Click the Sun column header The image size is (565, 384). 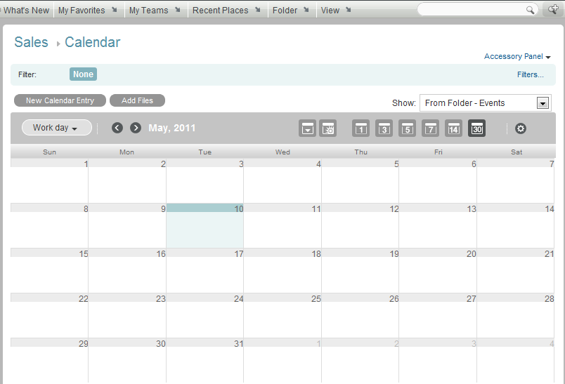coord(49,152)
